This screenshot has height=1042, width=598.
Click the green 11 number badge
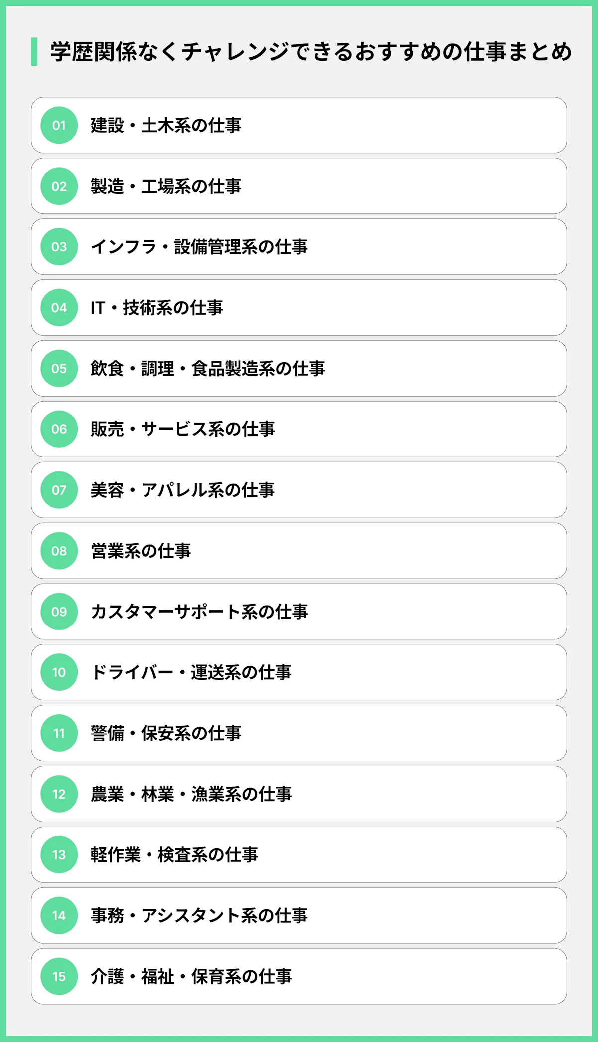[59, 733]
